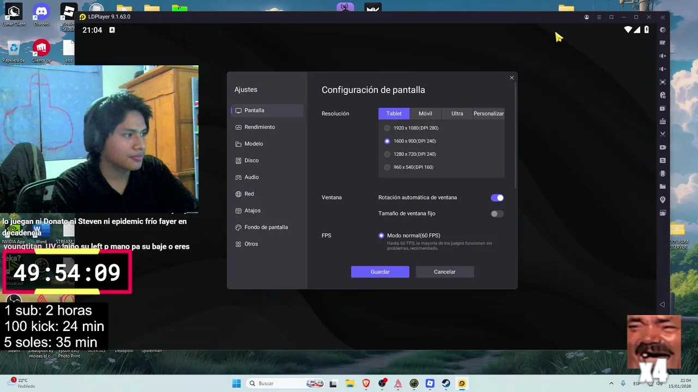698x392 pixels.
Task: Open the synchronizer icon in sidebar
Action: pyautogui.click(x=663, y=161)
